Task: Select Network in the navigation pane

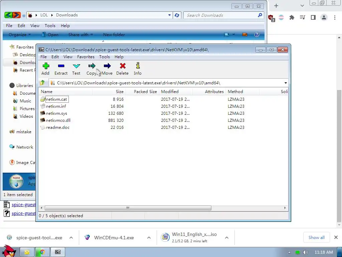Action: coord(21,147)
